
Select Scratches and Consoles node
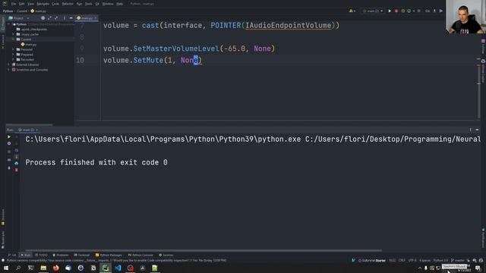pos(30,70)
